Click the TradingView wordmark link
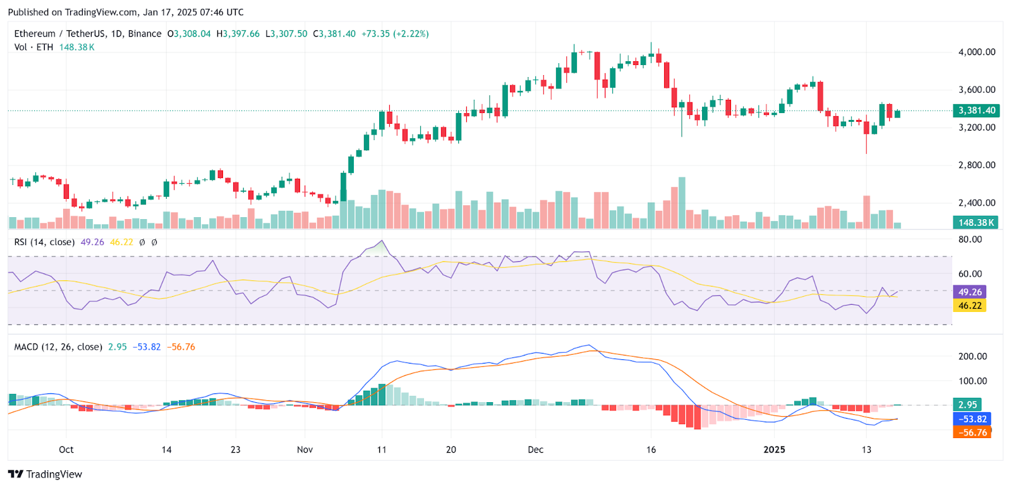Viewport: 1011px width, 488px height. point(54,474)
